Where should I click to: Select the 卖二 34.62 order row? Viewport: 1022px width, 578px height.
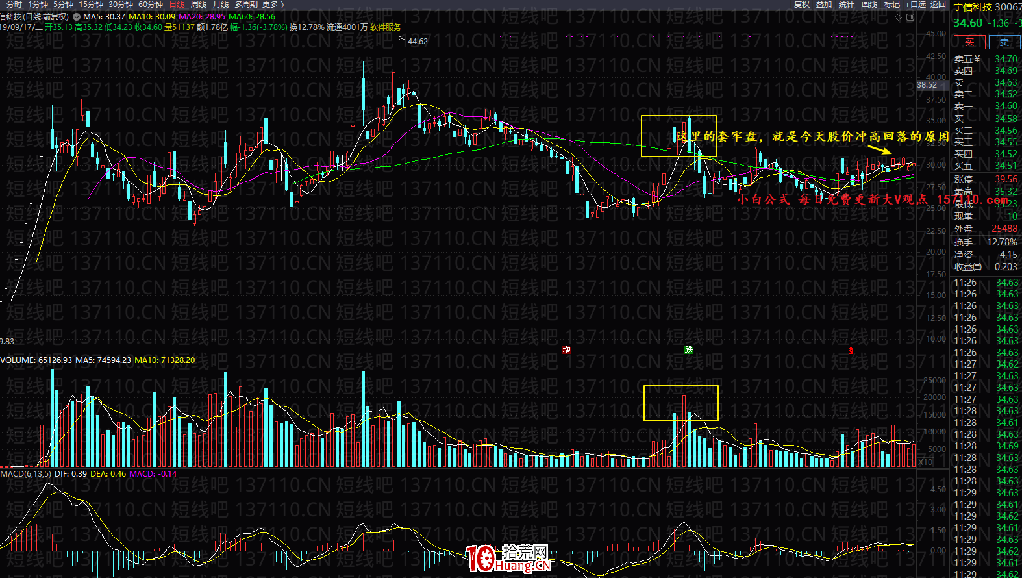[x=986, y=94]
